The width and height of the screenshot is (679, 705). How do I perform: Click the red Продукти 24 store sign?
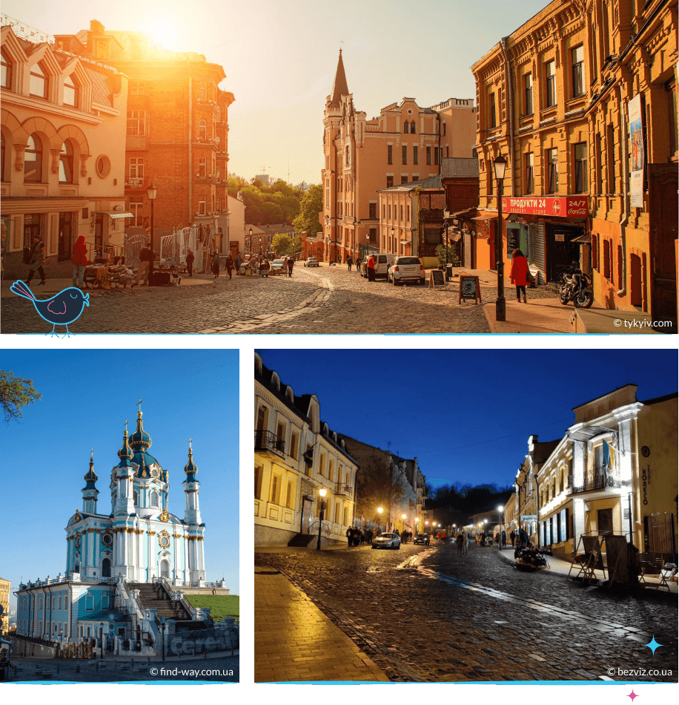(x=534, y=206)
